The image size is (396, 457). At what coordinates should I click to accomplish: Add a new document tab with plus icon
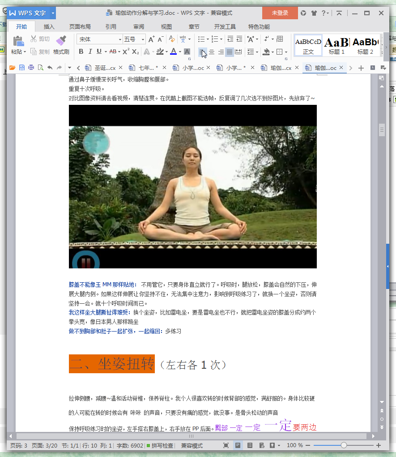(x=361, y=68)
